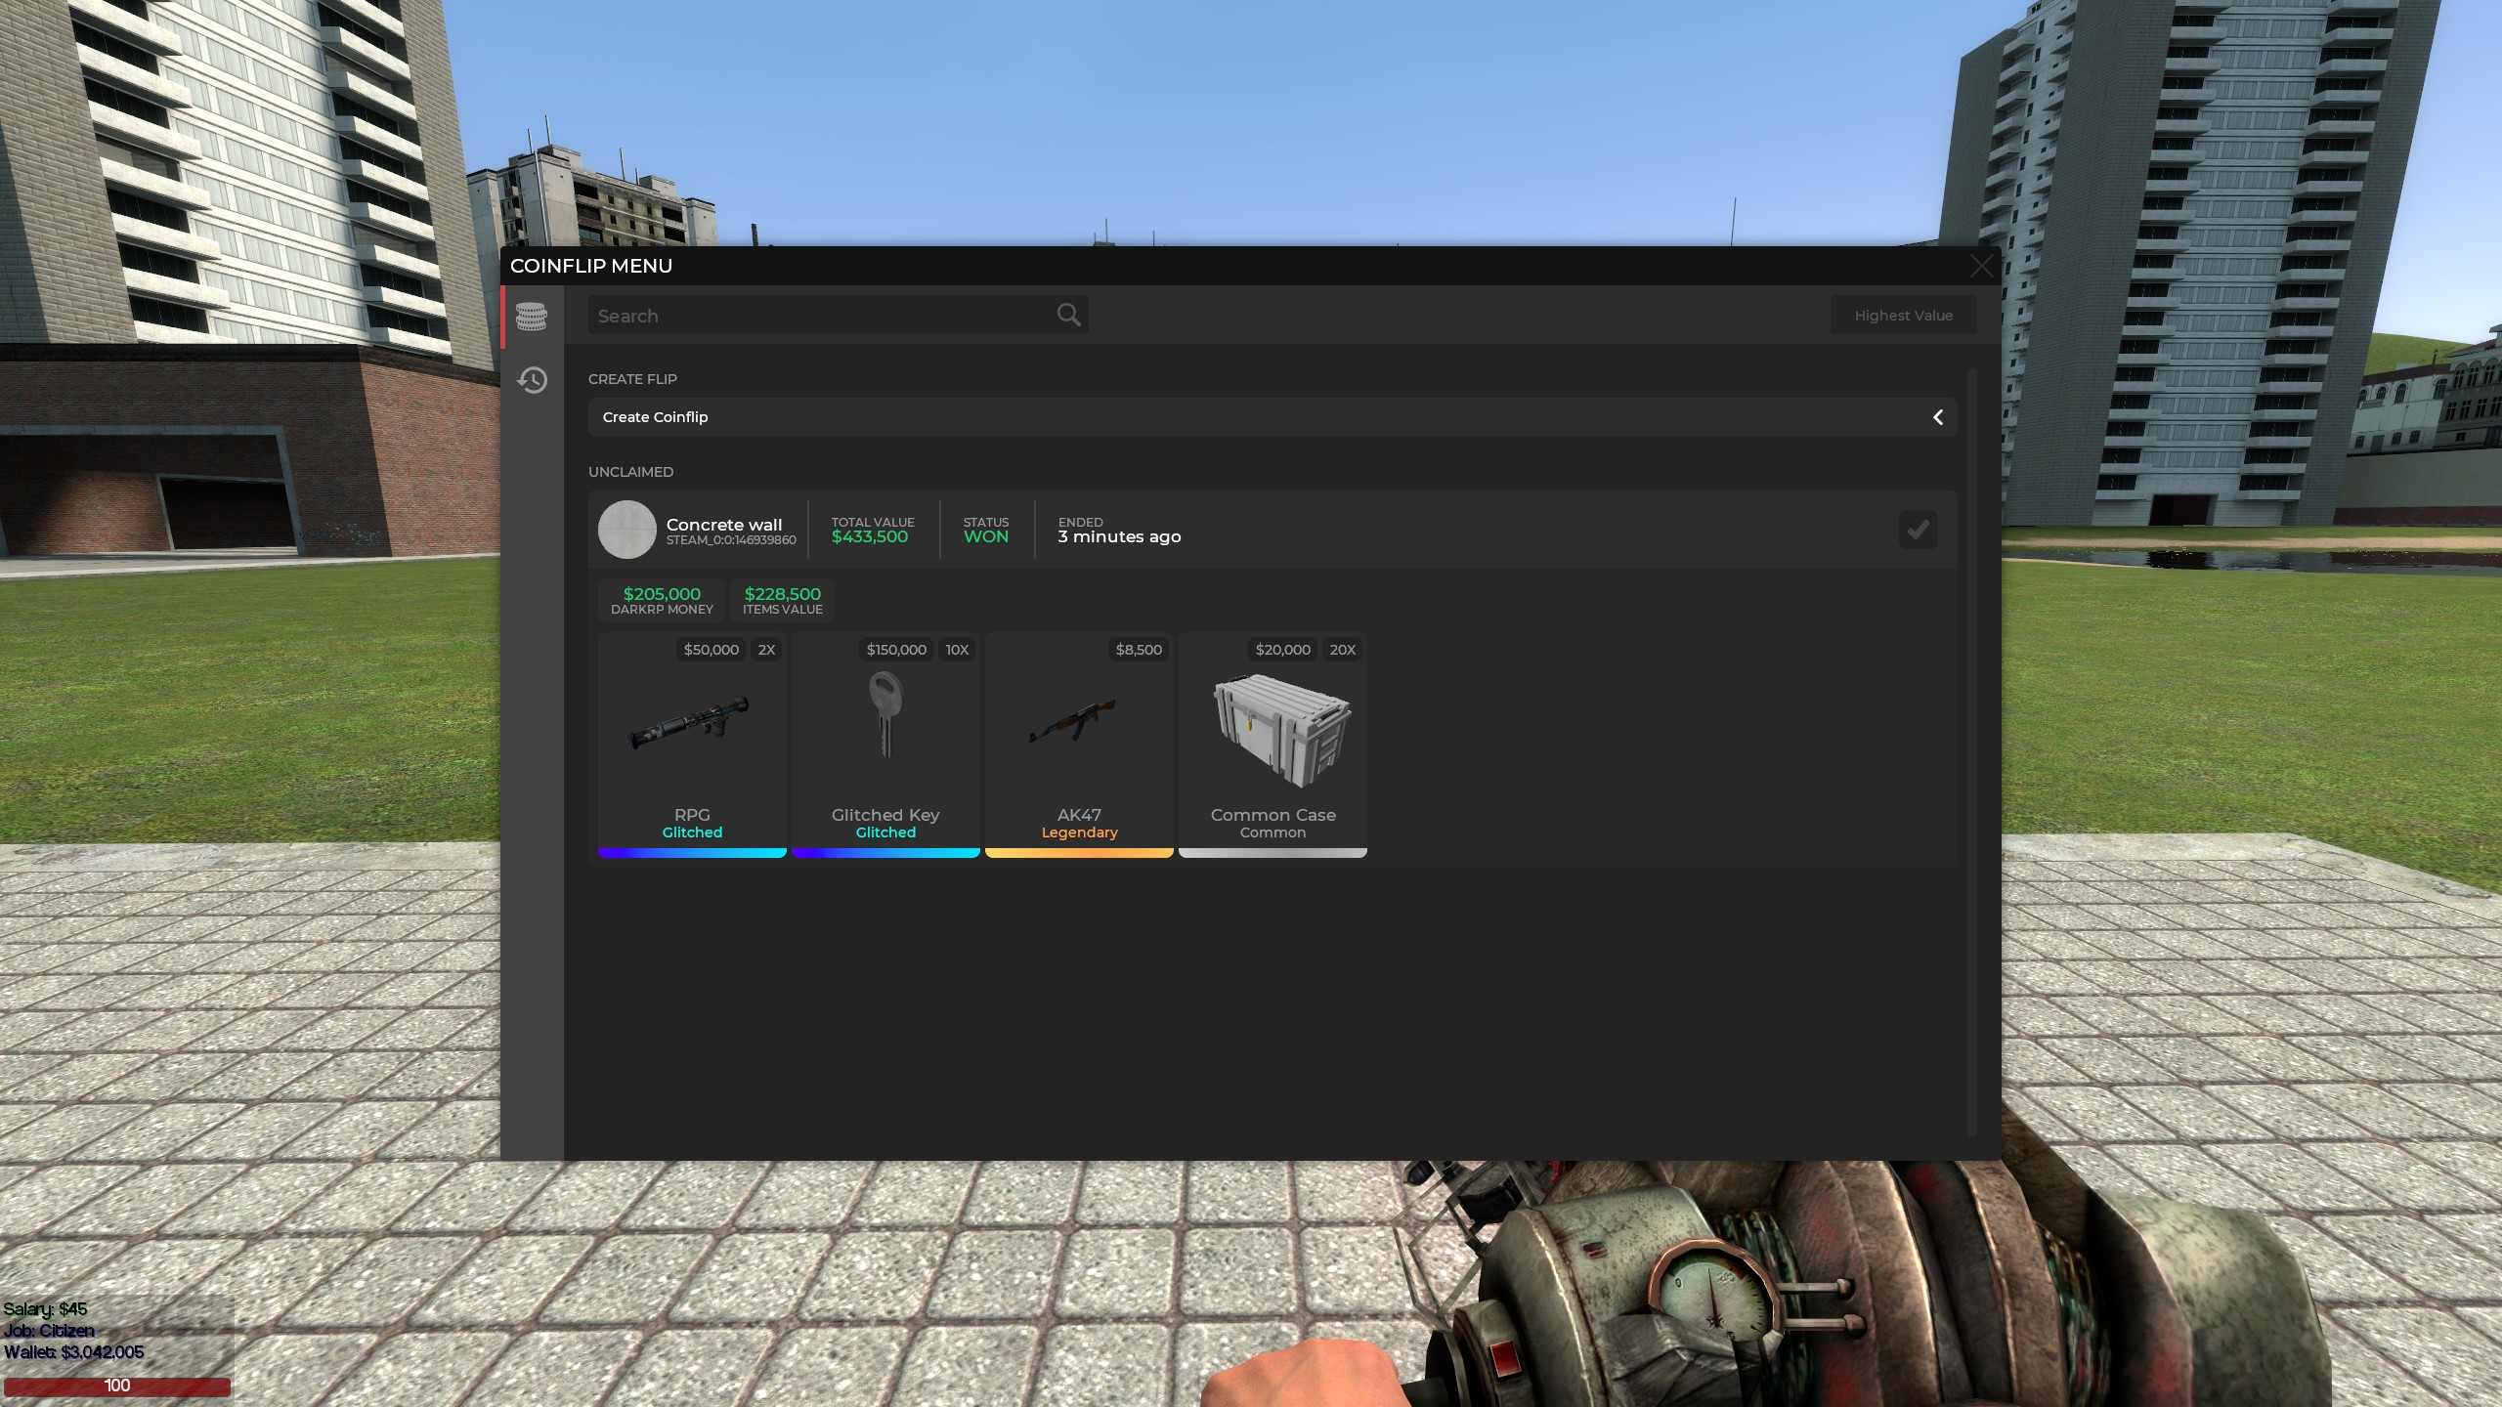2502x1407 pixels.
Task: Click the Wallet $3,042,005 HUD text
Action: (x=74, y=1352)
